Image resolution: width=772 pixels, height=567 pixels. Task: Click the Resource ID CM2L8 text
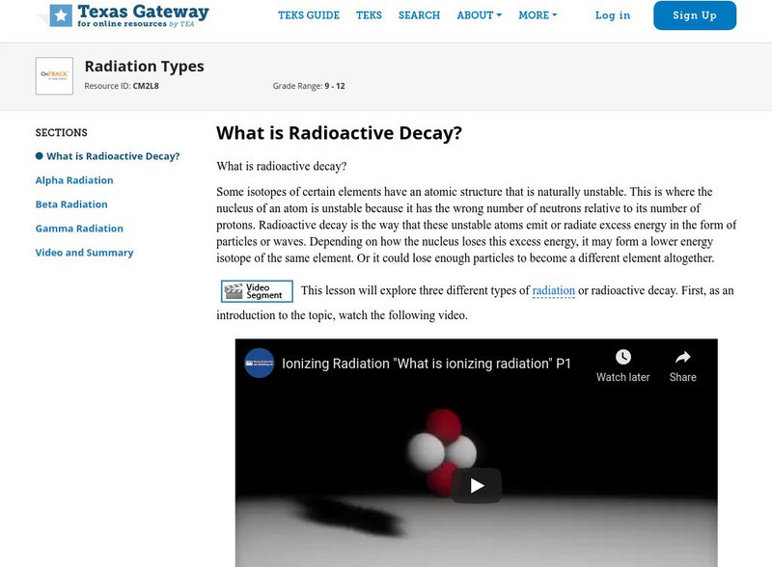tap(122, 86)
